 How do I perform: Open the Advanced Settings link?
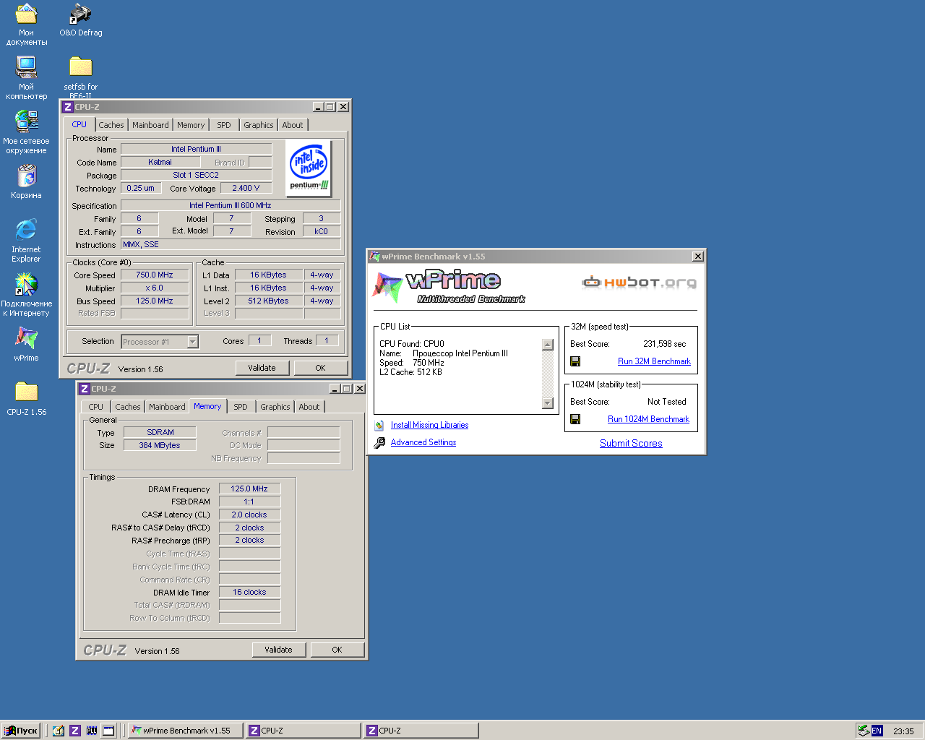pyautogui.click(x=423, y=442)
